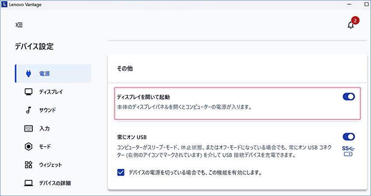
Task: Toggle 常にオン USB switch
Action: pos(349,137)
